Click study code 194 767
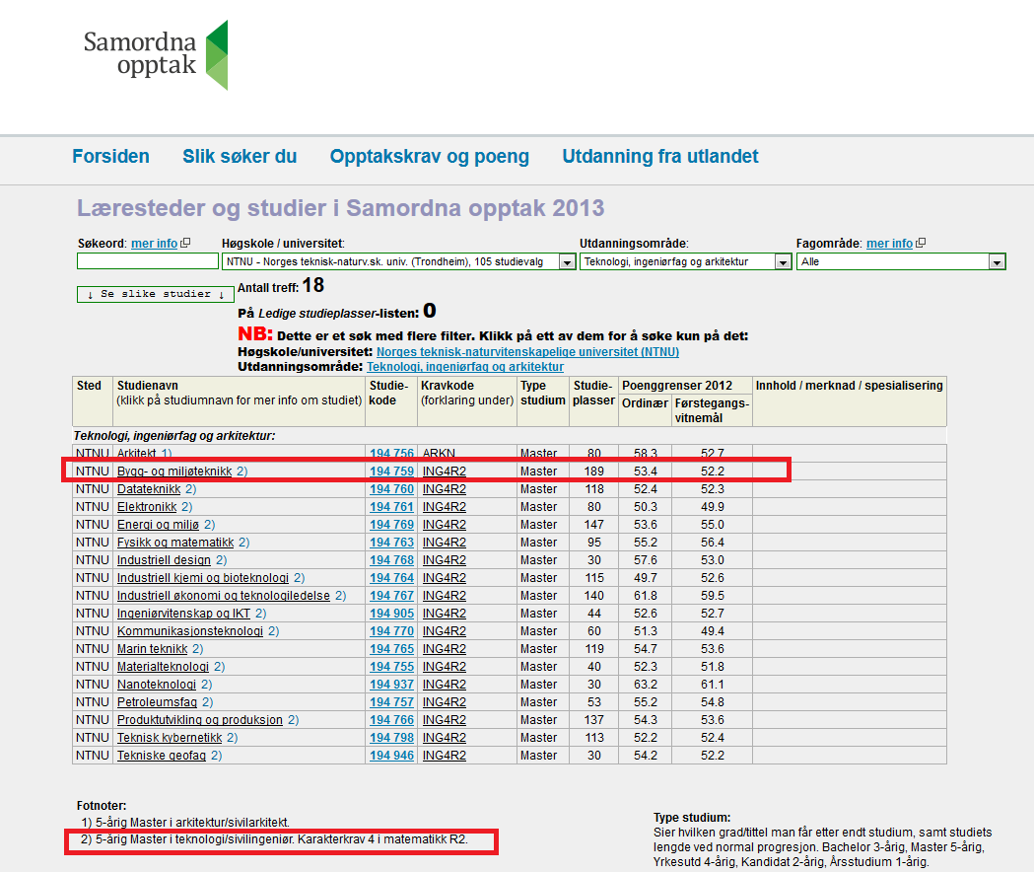This screenshot has width=1034, height=872. click(x=391, y=596)
